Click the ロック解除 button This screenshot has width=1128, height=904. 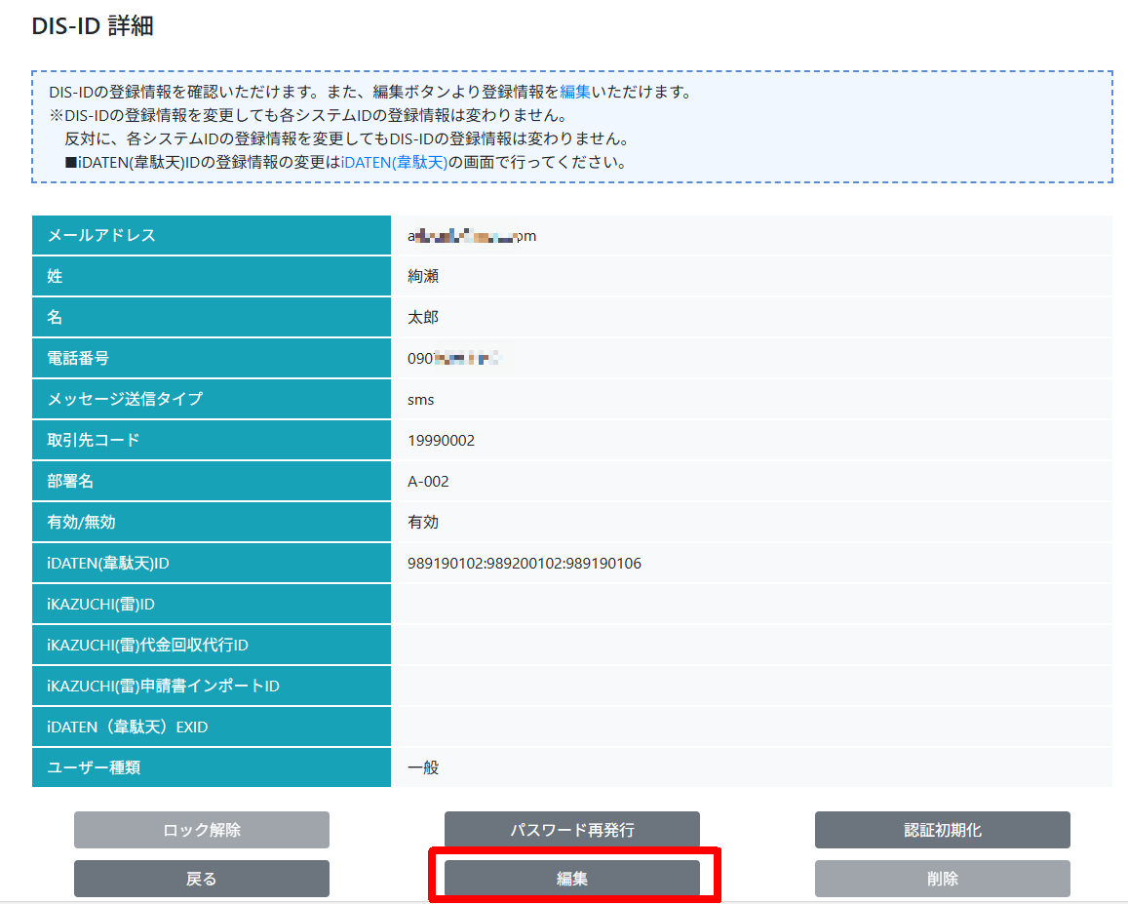click(x=201, y=830)
